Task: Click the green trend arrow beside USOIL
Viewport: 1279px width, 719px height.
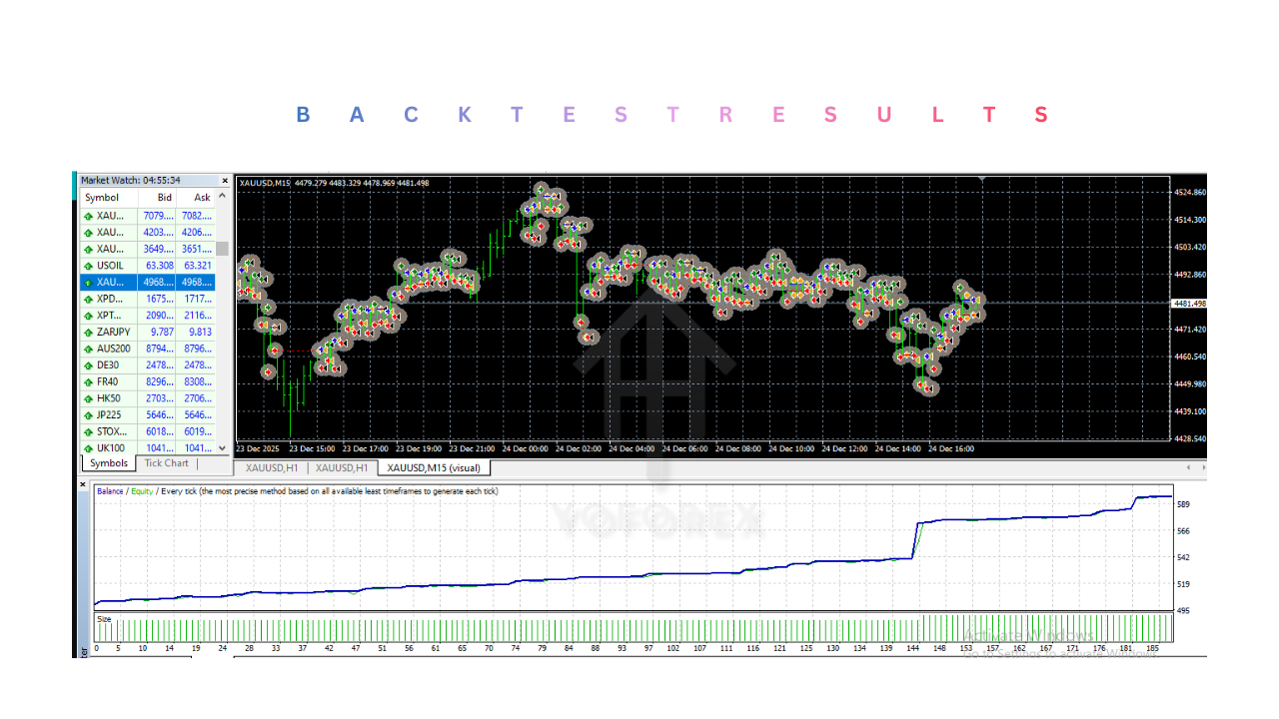Action: click(x=90, y=265)
